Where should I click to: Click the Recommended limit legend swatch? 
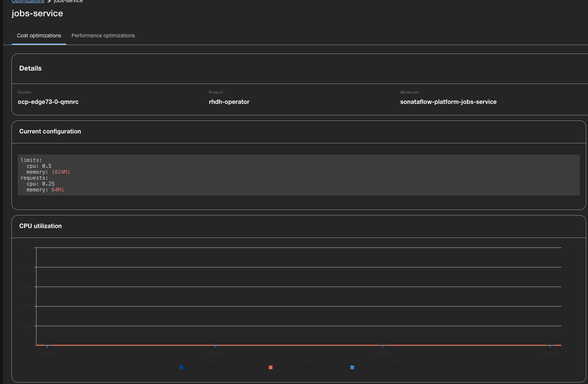(271, 367)
